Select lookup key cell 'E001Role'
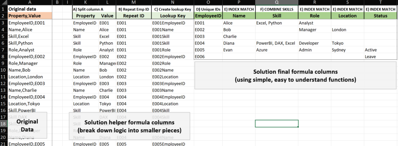 pyautogui.click(x=173, y=50)
